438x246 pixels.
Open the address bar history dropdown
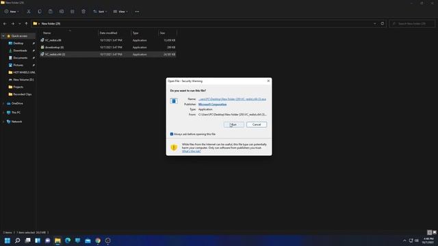point(375,24)
